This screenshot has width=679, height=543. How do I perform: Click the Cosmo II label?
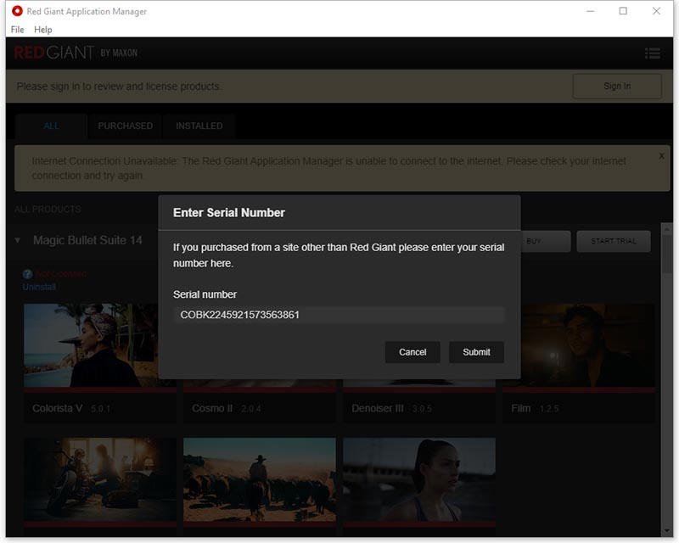[x=212, y=408]
